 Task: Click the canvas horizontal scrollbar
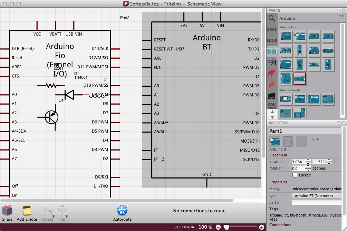click(x=117, y=200)
